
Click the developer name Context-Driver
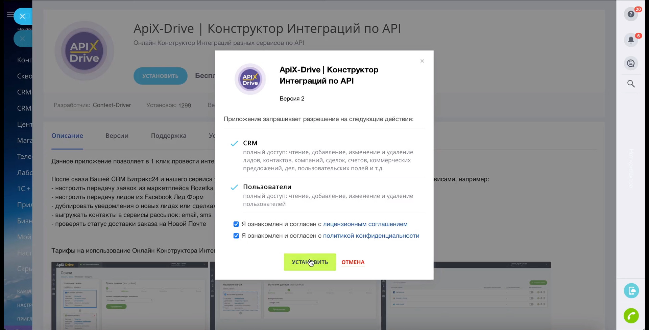click(x=112, y=105)
